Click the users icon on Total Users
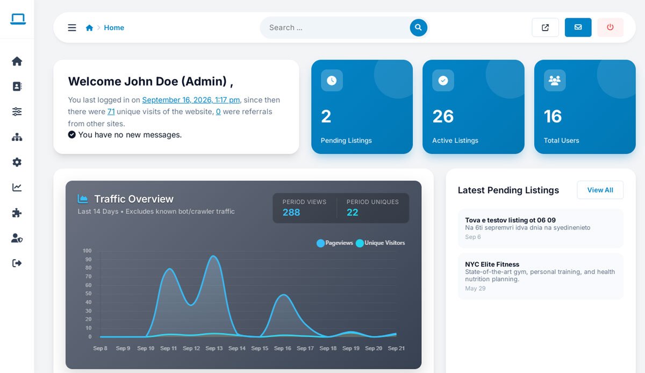 pyautogui.click(x=555, y=81)
